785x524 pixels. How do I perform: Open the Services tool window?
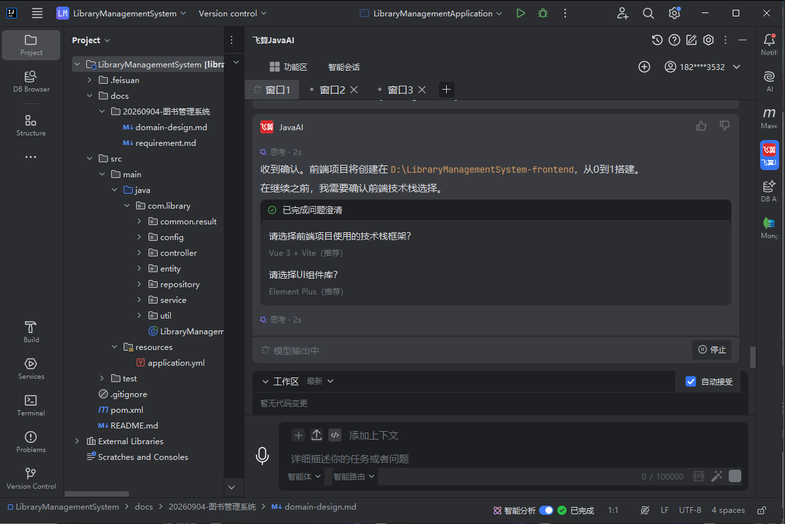[x=31, y=368]
